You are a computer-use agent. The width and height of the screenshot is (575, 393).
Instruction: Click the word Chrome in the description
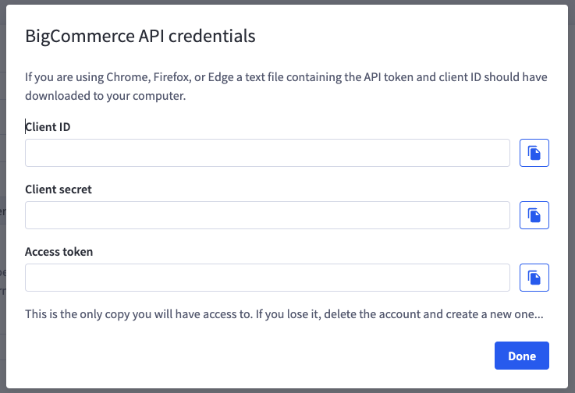point(127,77)
